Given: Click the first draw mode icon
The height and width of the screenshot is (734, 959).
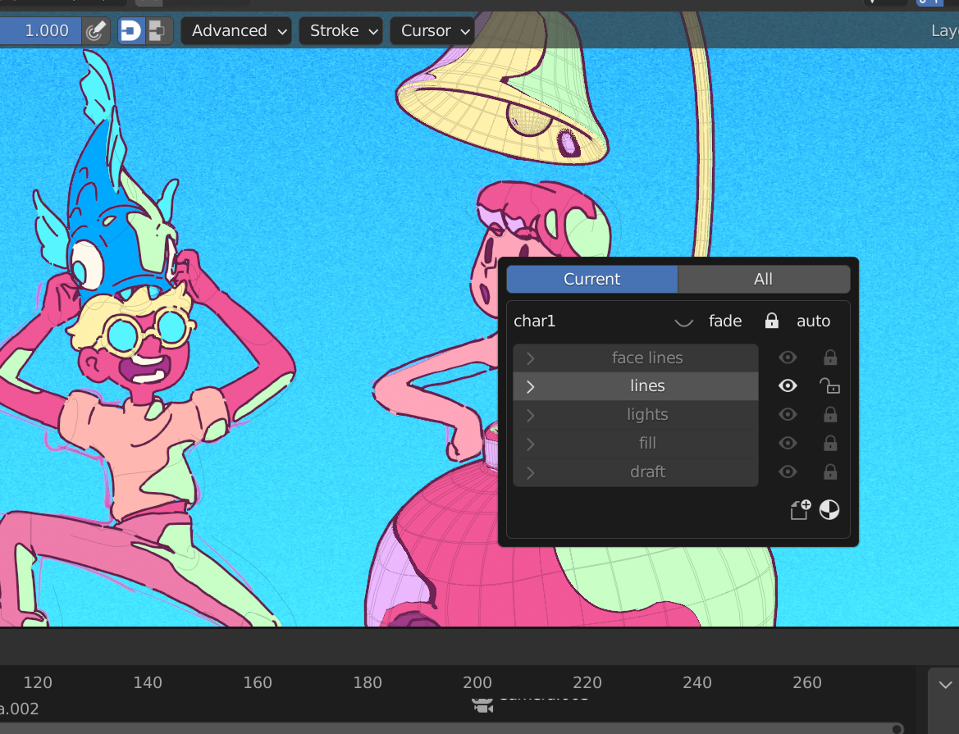Looking at the screenshot, I should click(x=131, y=31).
